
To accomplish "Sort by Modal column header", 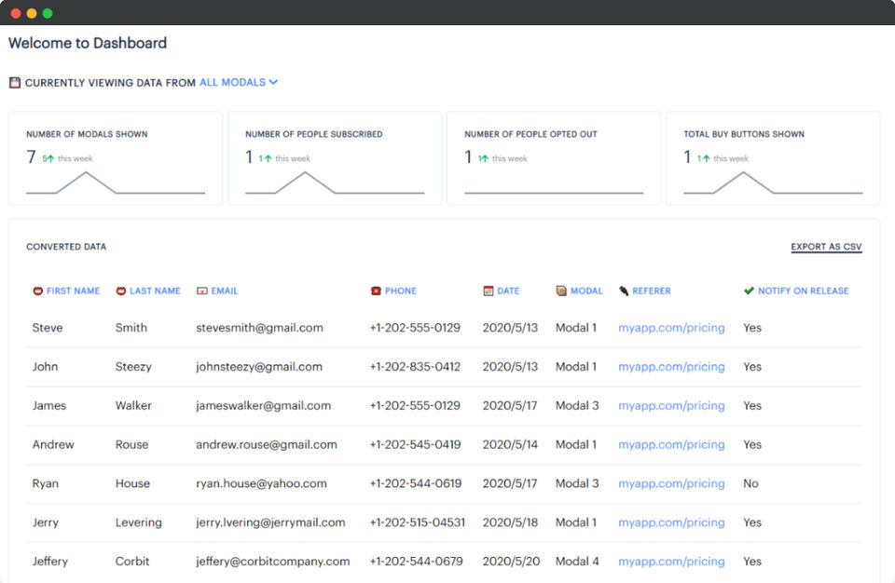I will point(586,291).
